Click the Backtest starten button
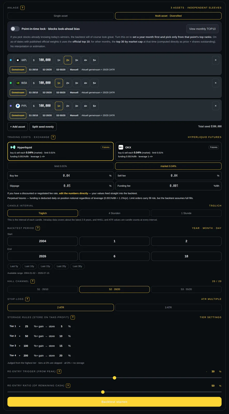229x414 pixels. click(x=114, y=402)
